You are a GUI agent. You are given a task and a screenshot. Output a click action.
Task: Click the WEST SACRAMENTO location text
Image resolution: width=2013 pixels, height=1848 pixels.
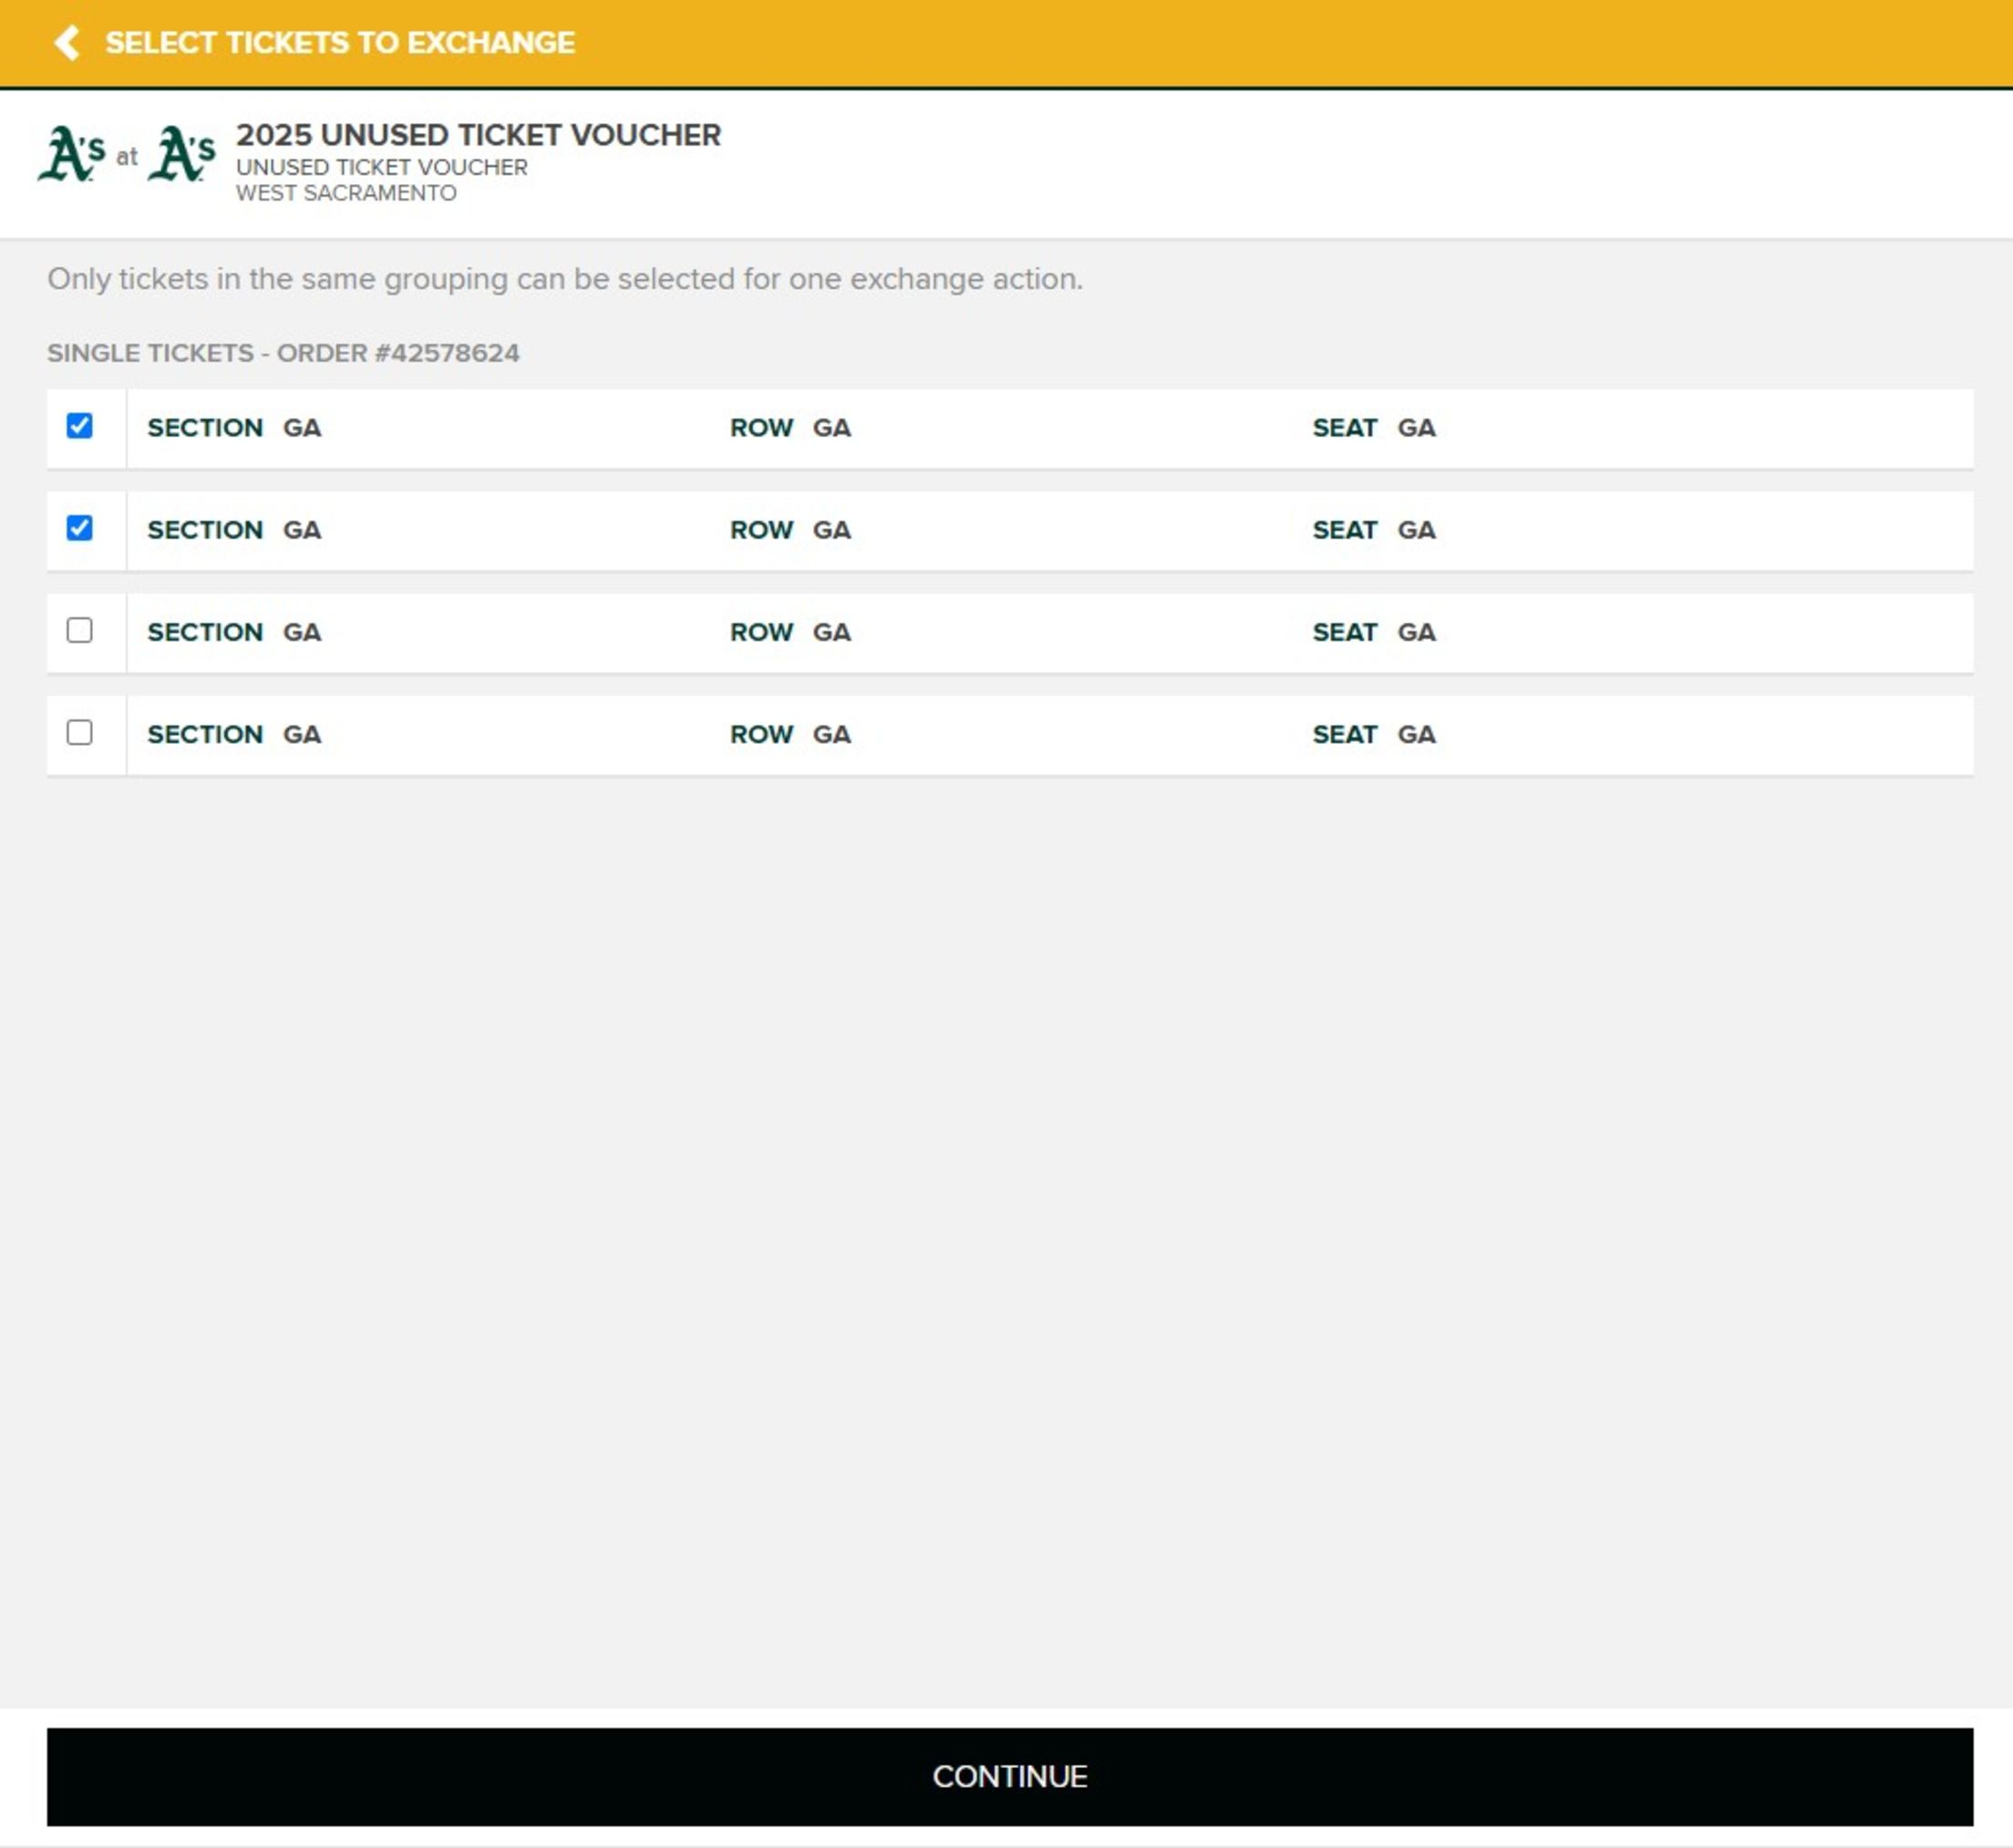tap(346, 193)
